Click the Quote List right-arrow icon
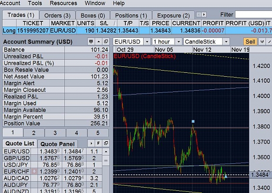This screenshot has height=193, width=272. coord(91,143)
